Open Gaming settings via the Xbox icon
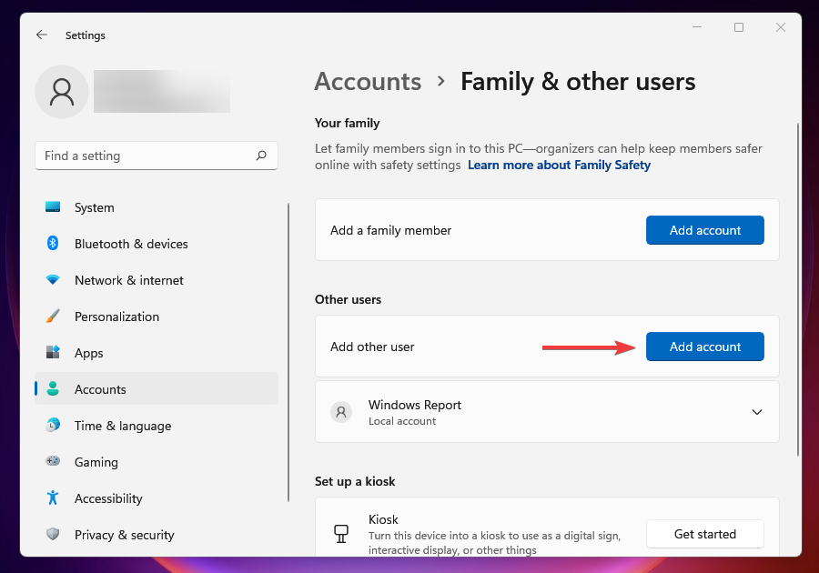 tap(54, 462)
